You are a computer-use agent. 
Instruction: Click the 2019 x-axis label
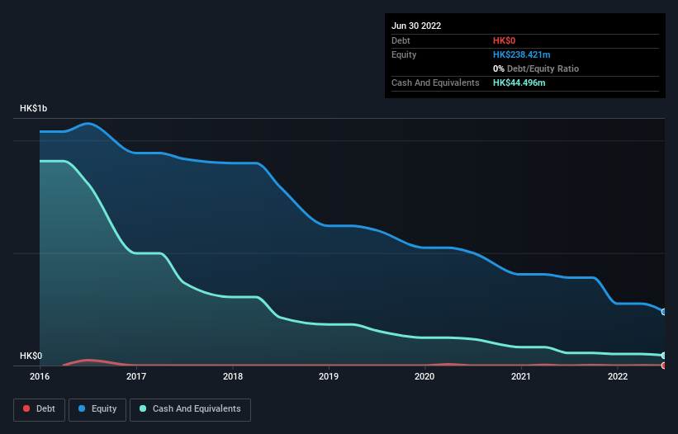pyautogui.click(x=329, y=376)
